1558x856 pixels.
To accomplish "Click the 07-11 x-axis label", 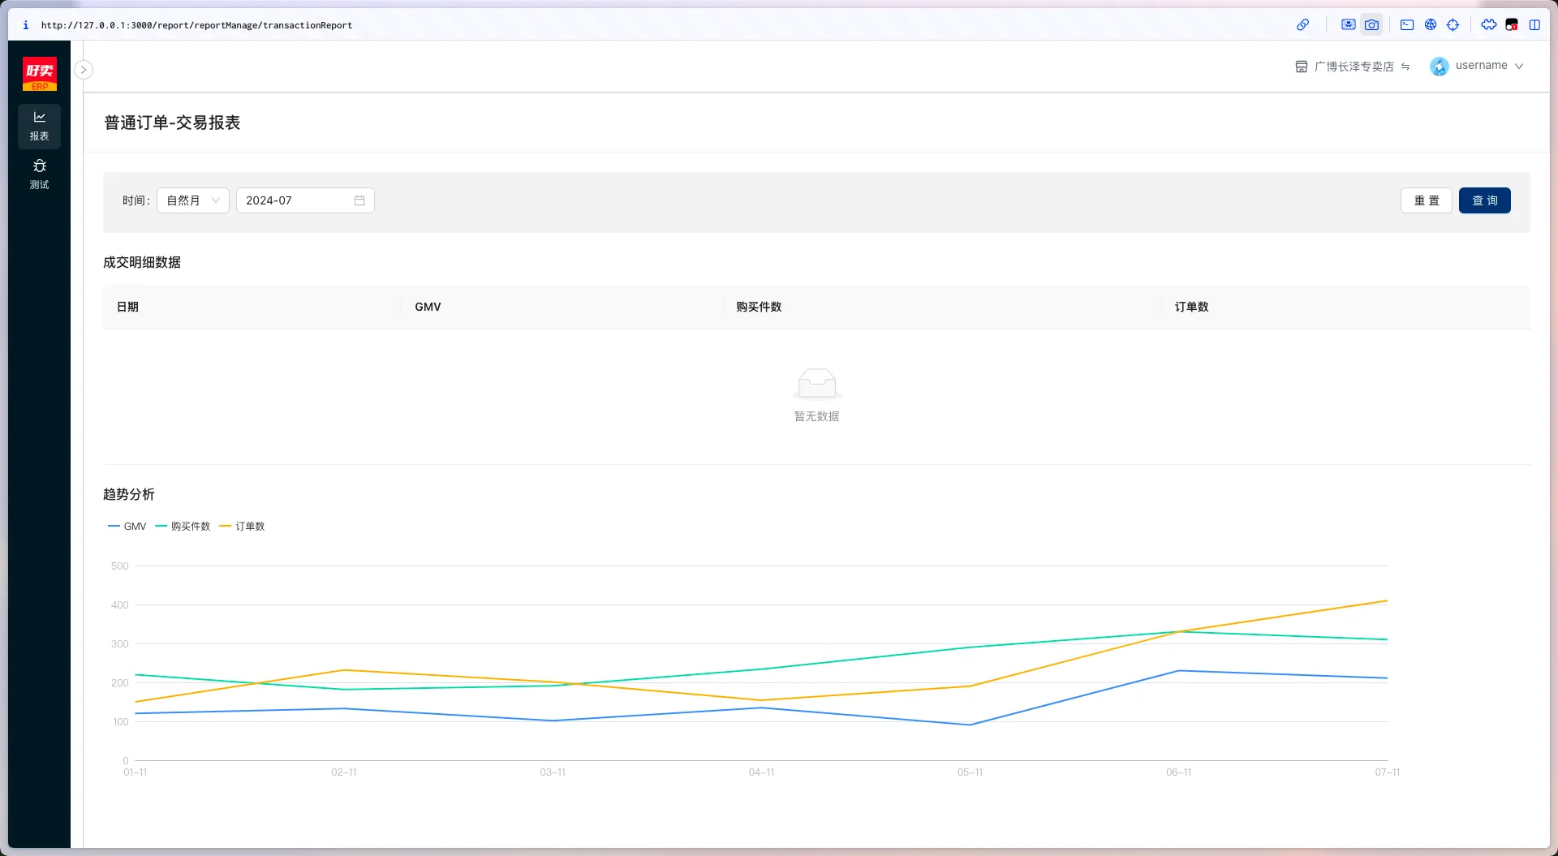I will click(1388, 772).
